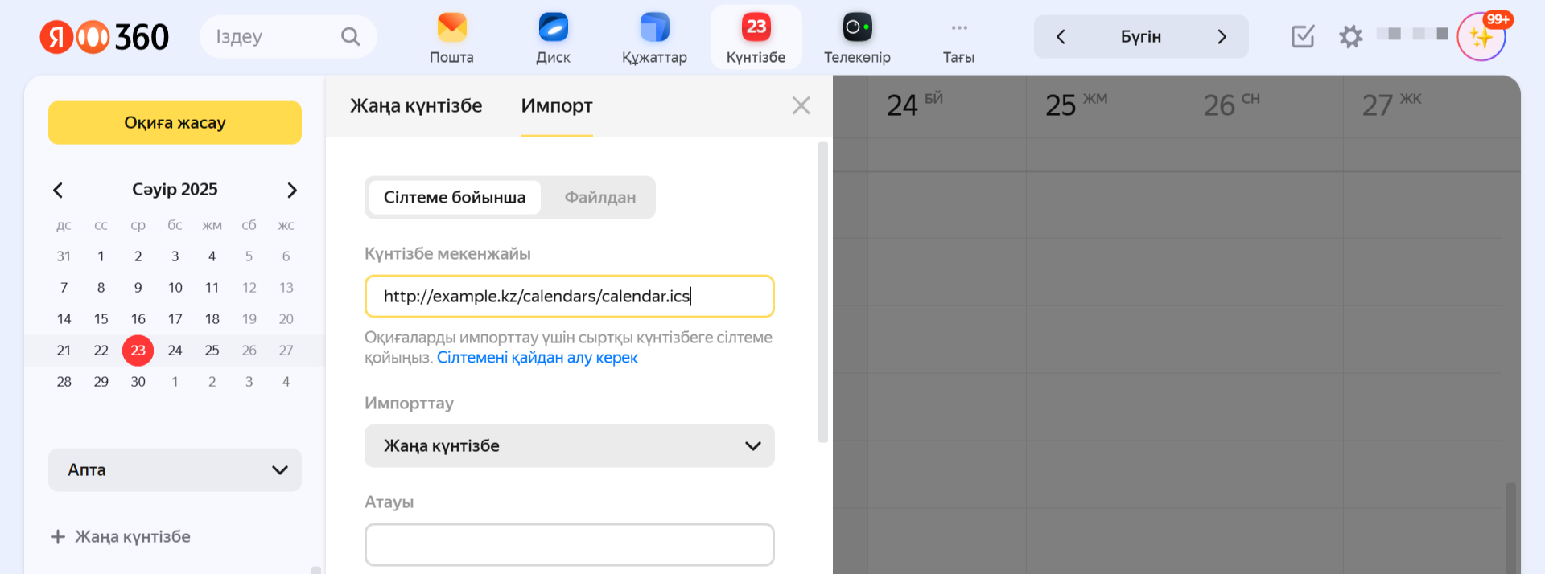This screenshot has width=1545, height=574.
Task: Select the Сілтеме бойынша import option
Action: [x=455, y=198]
